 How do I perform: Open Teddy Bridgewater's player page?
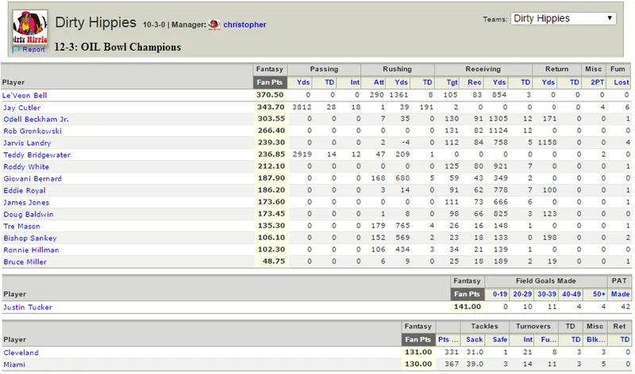click(x=37, y=155)
